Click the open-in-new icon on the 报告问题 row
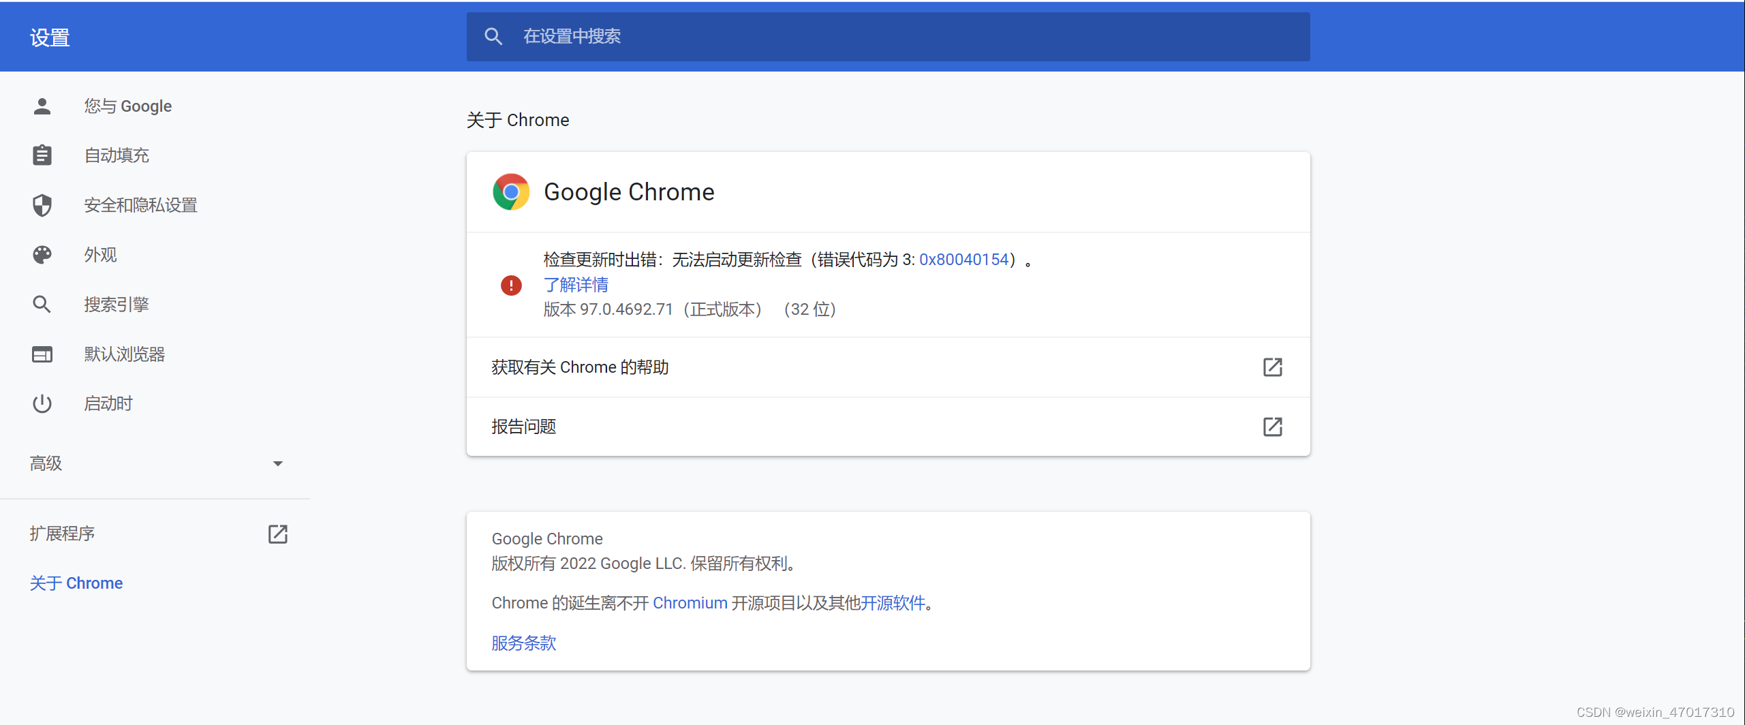This screenshot has width=1745, height=725. click(1273, 427)
